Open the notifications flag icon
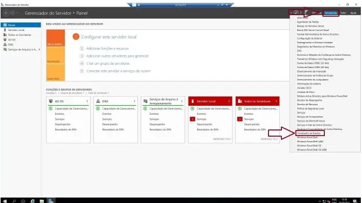 [306, 13]
